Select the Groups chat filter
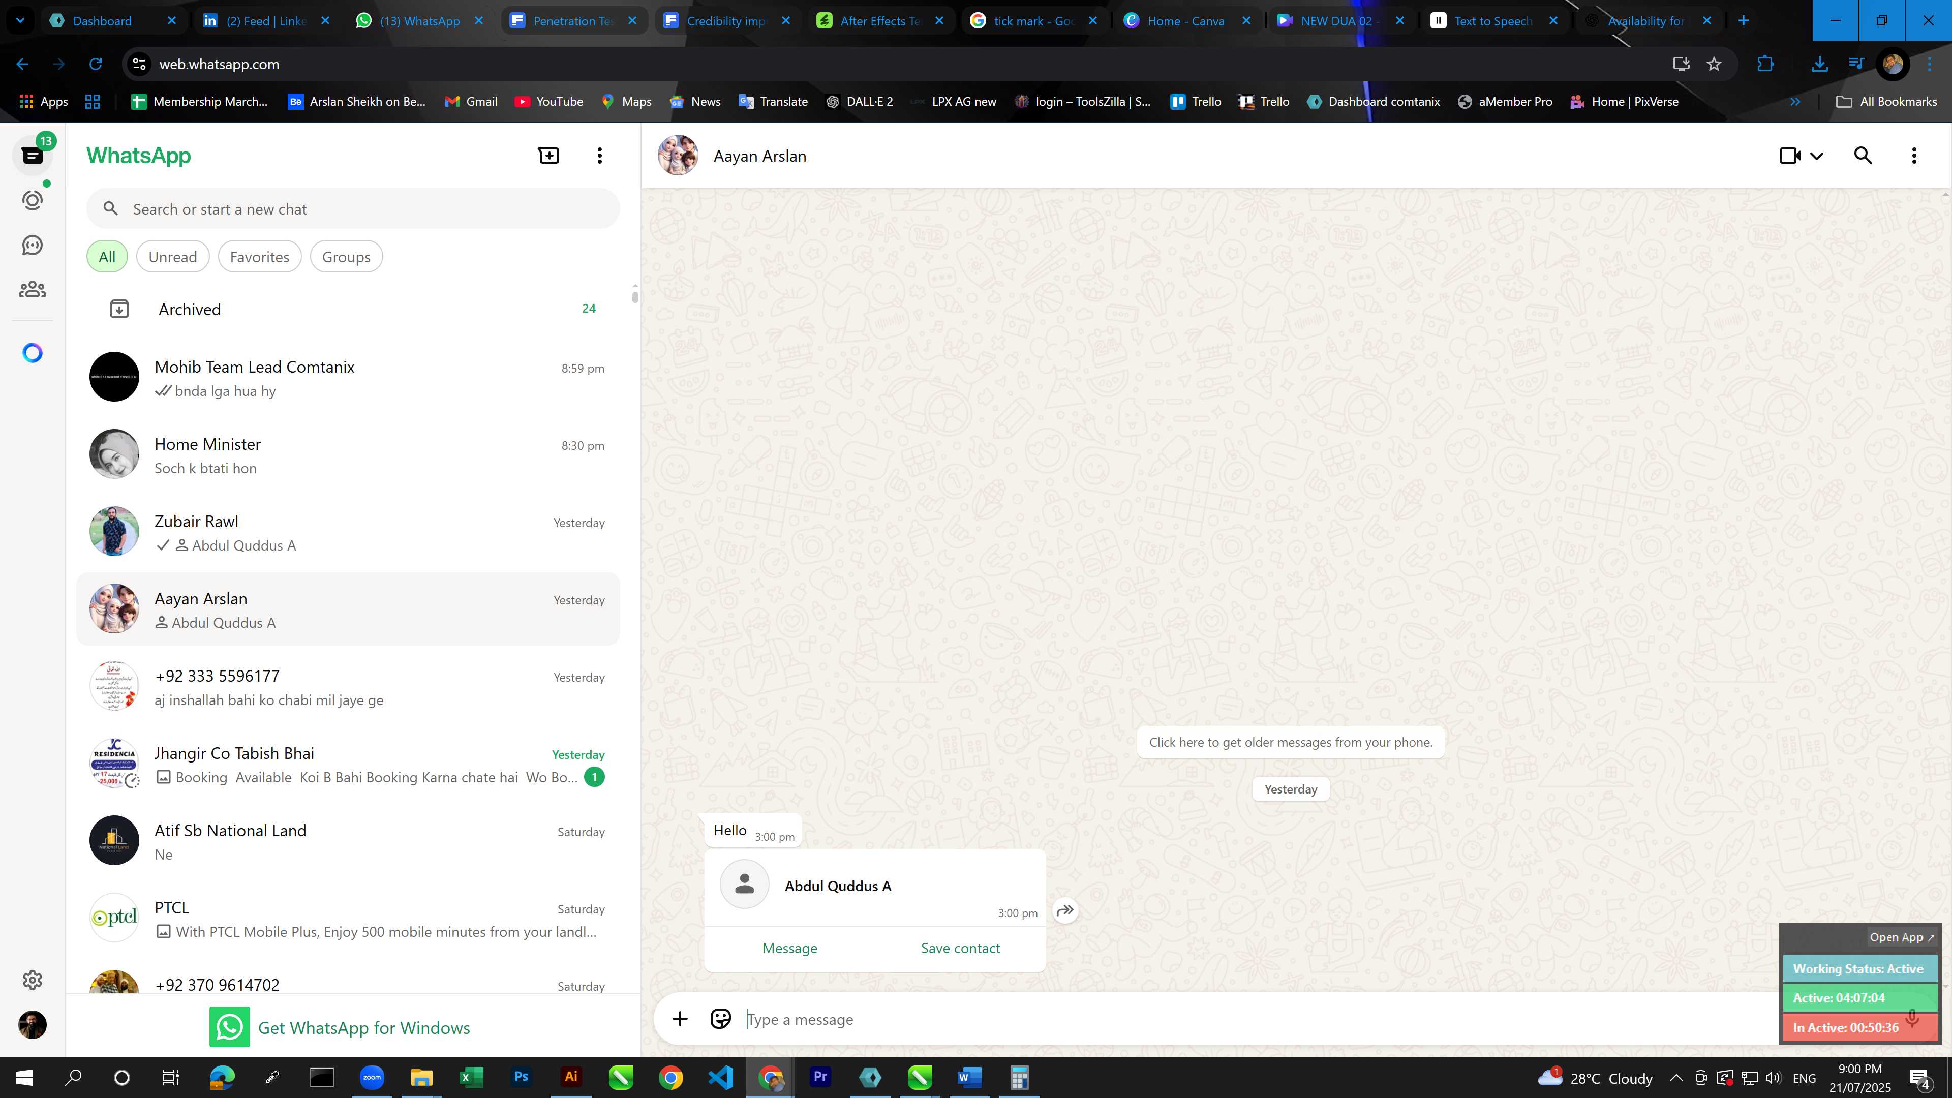The image size is (1952, 1098). 346,257
